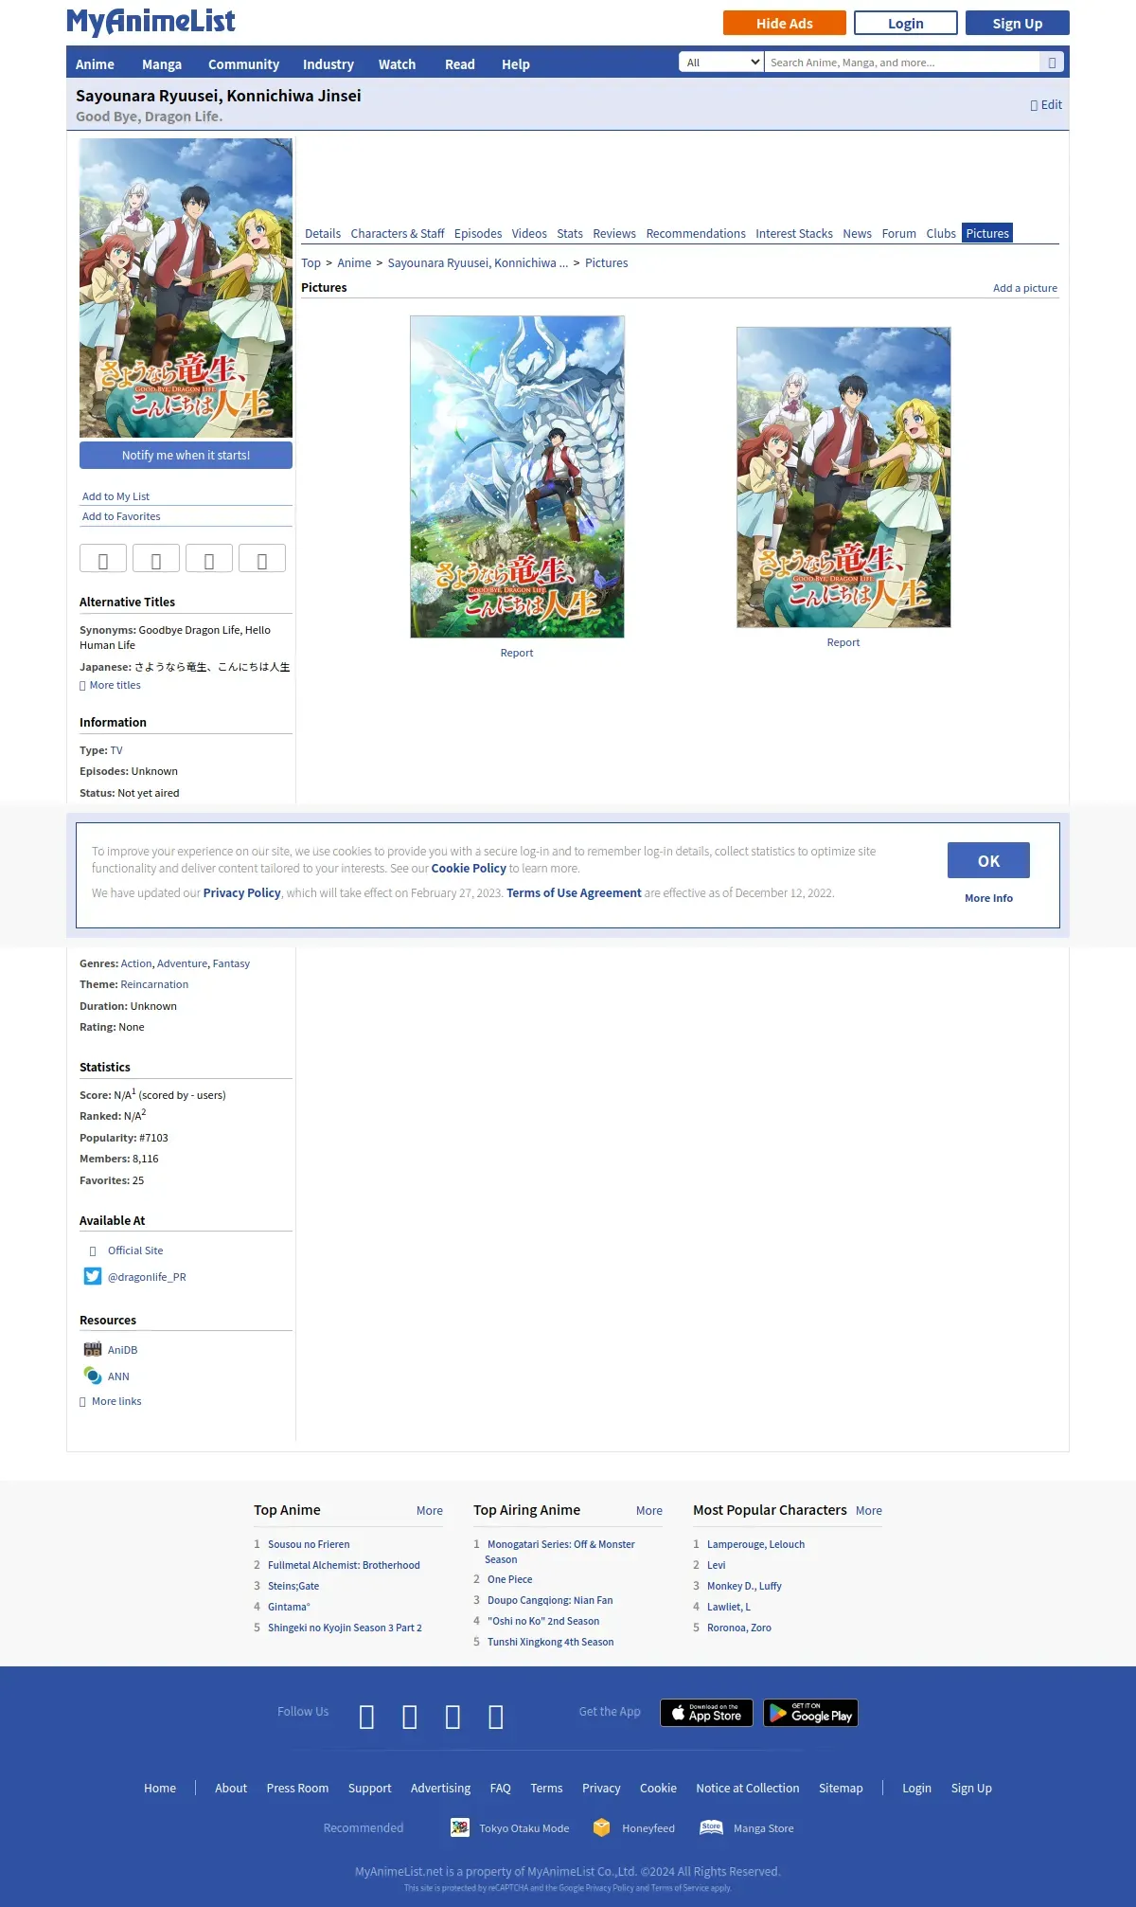Accept cookies with the OK button

tap(988, 860)
